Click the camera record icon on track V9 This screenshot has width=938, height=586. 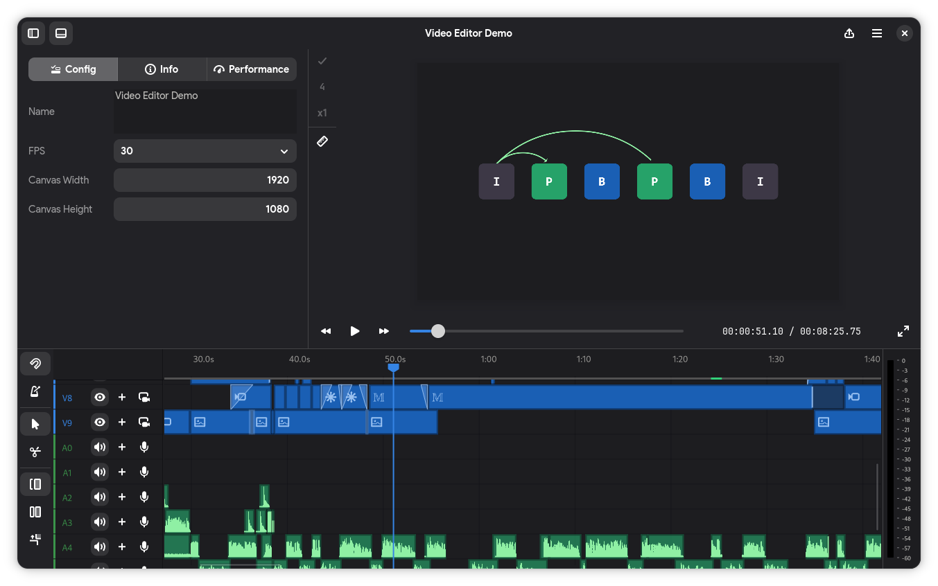(144, 423)
